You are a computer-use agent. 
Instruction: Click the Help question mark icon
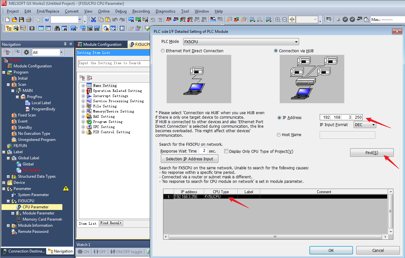tap(47, 20)
